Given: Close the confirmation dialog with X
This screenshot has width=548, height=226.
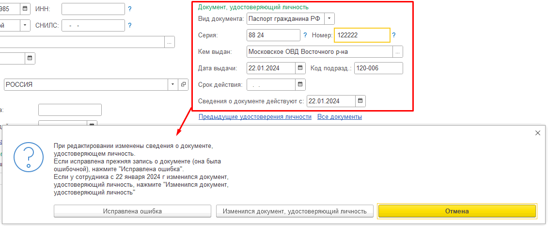Looking at the screenshot, I should click(538, 133).
